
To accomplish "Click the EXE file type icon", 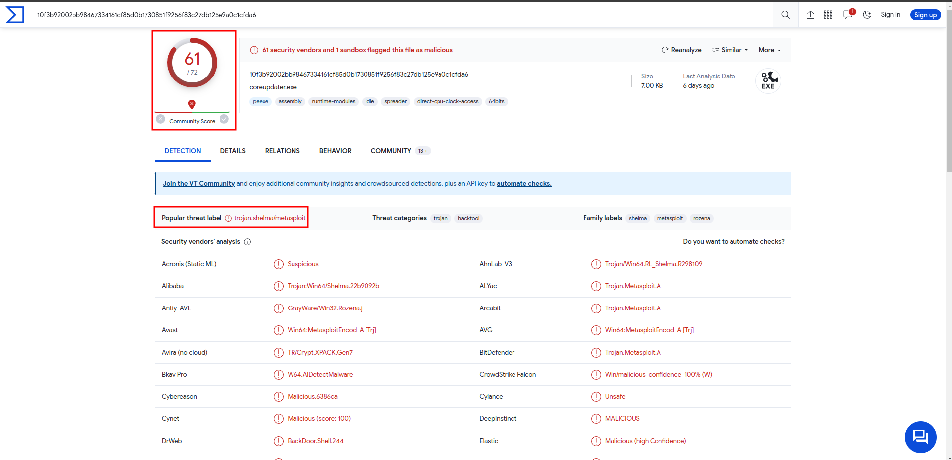I will coord(768,80).
